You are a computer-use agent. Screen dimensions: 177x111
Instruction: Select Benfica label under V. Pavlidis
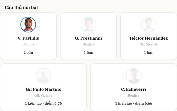click(28, 44)
